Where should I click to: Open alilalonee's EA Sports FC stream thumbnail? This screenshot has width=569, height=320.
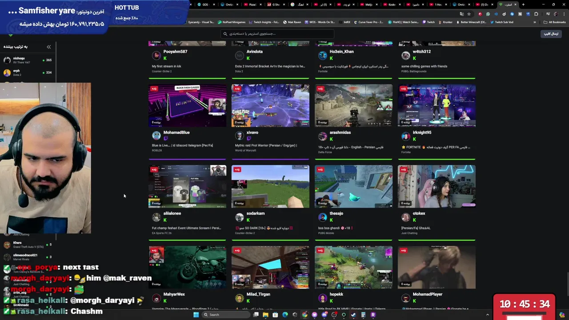187,186
